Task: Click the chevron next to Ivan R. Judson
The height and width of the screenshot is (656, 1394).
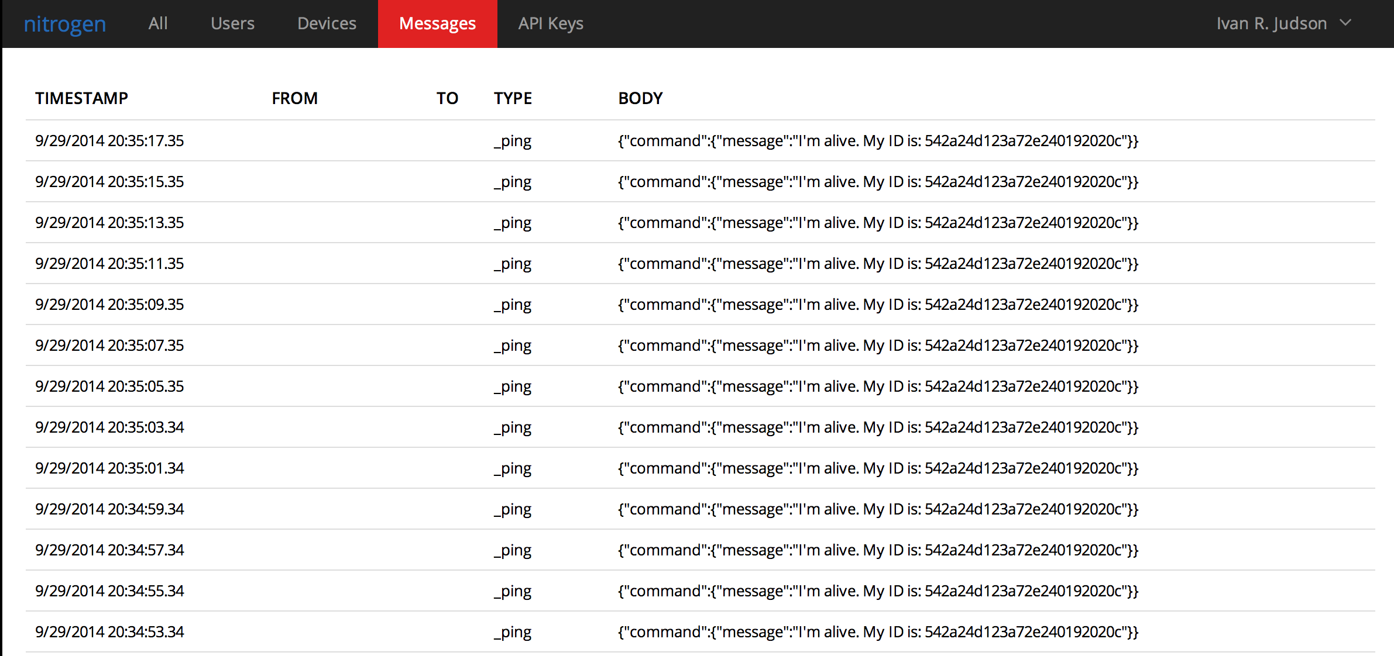Action: [1345, 23]
